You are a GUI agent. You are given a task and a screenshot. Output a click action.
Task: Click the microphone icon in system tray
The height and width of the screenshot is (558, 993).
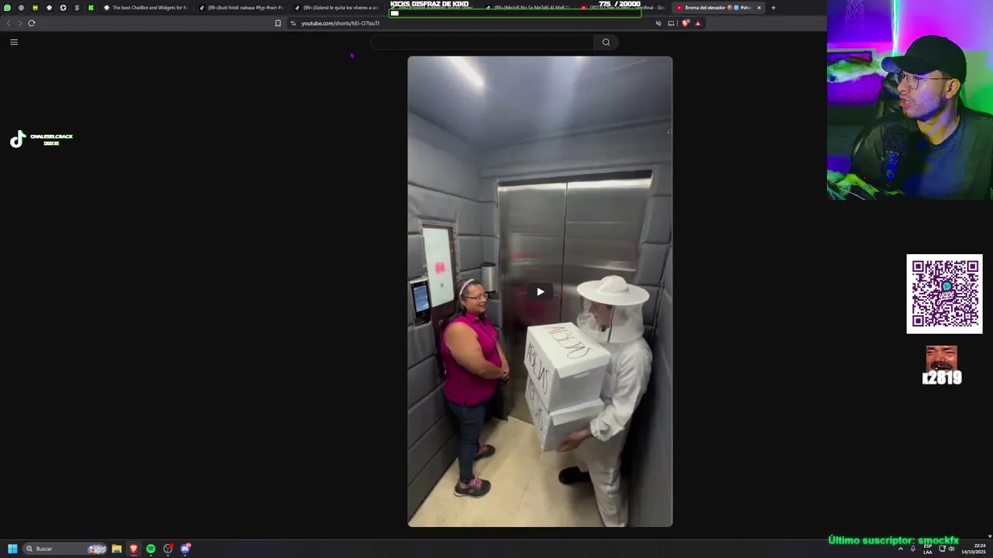click(x=913, y=549)
